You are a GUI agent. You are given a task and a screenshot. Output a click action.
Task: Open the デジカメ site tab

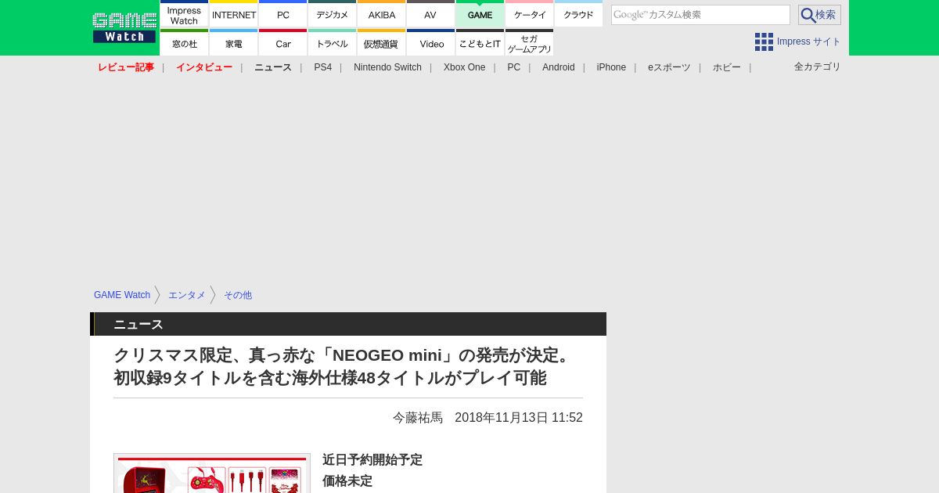coord(332,14)
